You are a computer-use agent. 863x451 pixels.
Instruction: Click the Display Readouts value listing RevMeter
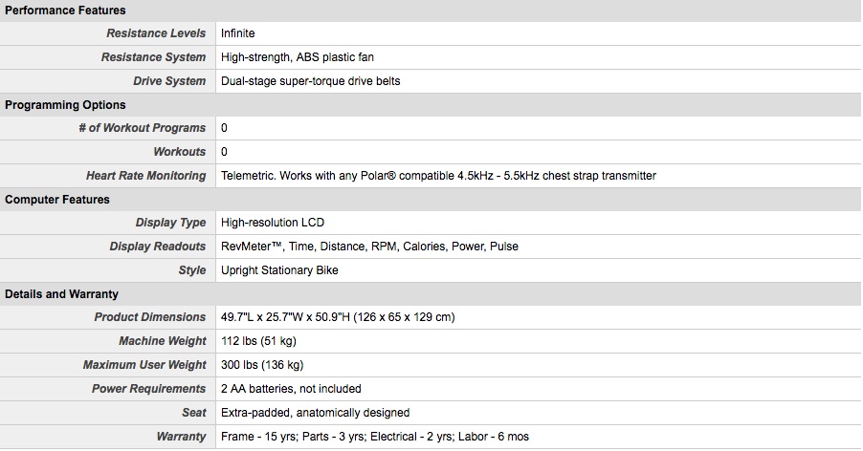pyautogui.click(x=369, y=247)
